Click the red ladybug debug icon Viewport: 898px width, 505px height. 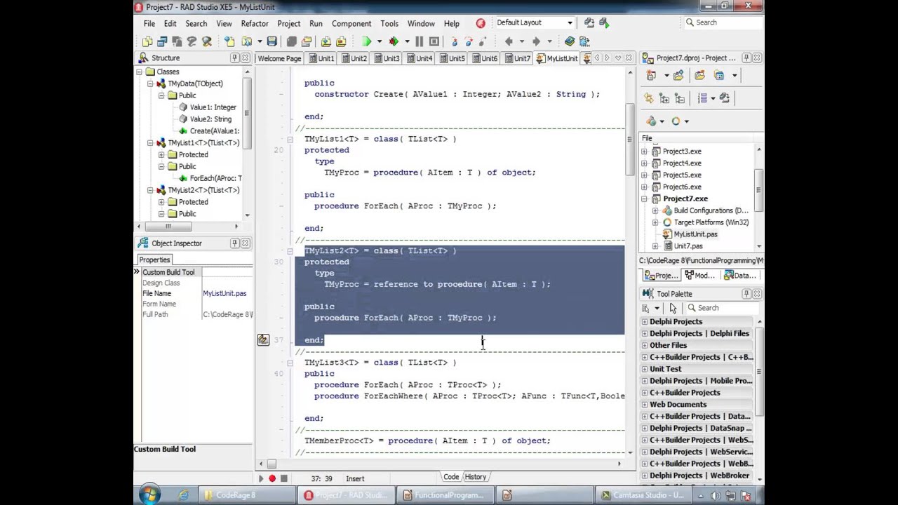(394, 41)
